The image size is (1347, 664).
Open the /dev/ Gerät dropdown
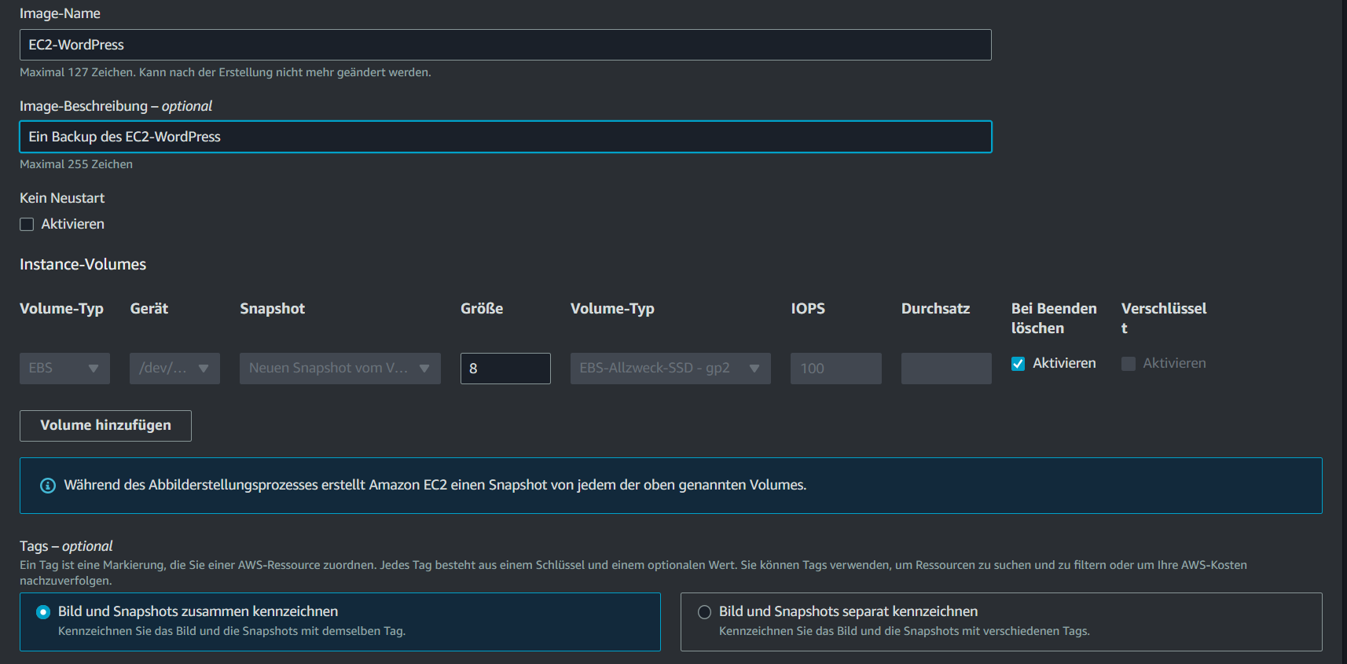(x=174, y=369)
